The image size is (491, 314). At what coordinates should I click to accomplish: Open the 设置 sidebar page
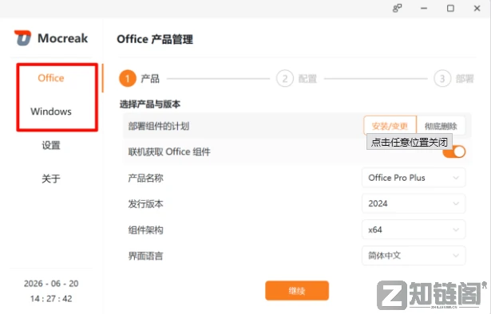pos(51,145)
